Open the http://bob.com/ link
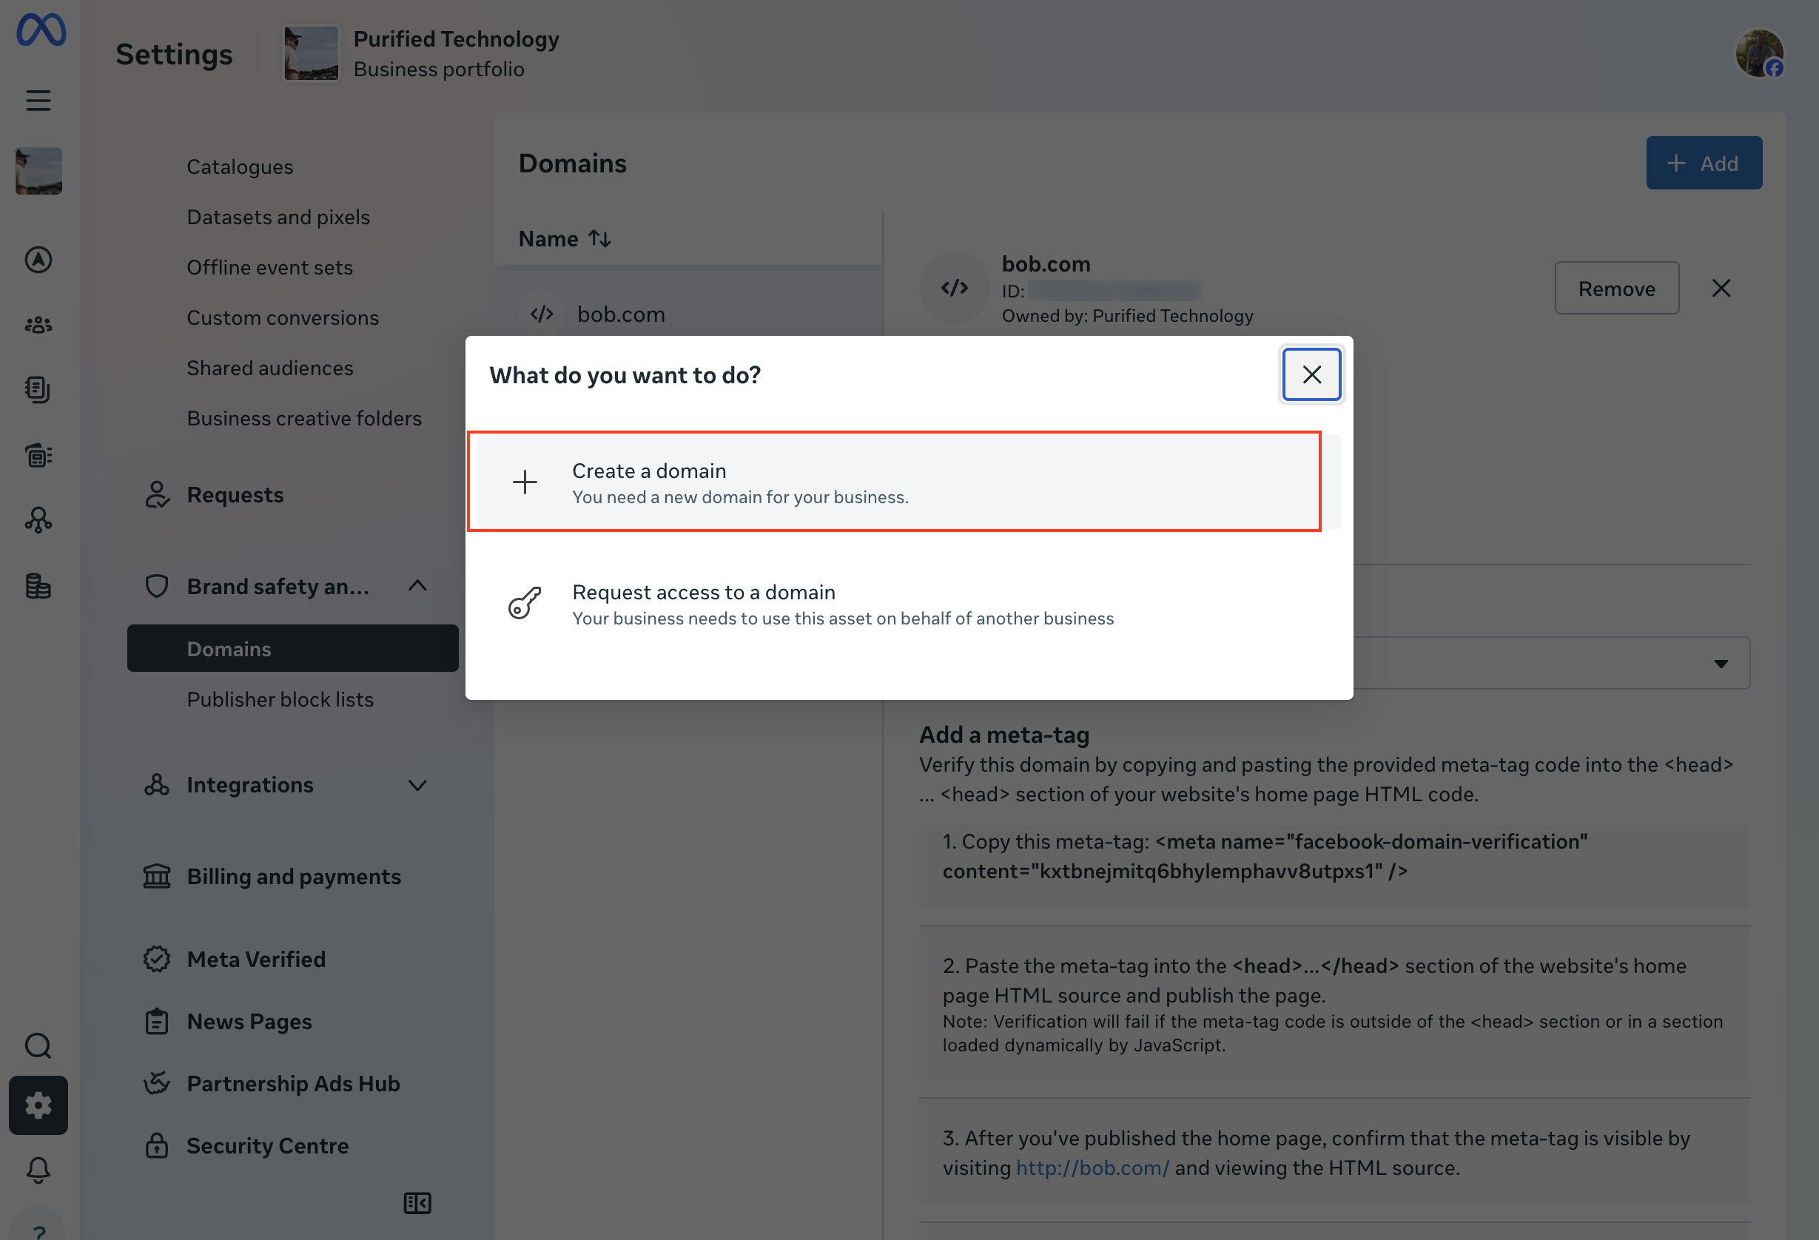 click(1092, 1167)
